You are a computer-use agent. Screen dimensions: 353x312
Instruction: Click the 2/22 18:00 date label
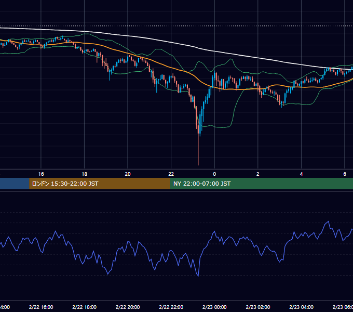pos(84,307)
